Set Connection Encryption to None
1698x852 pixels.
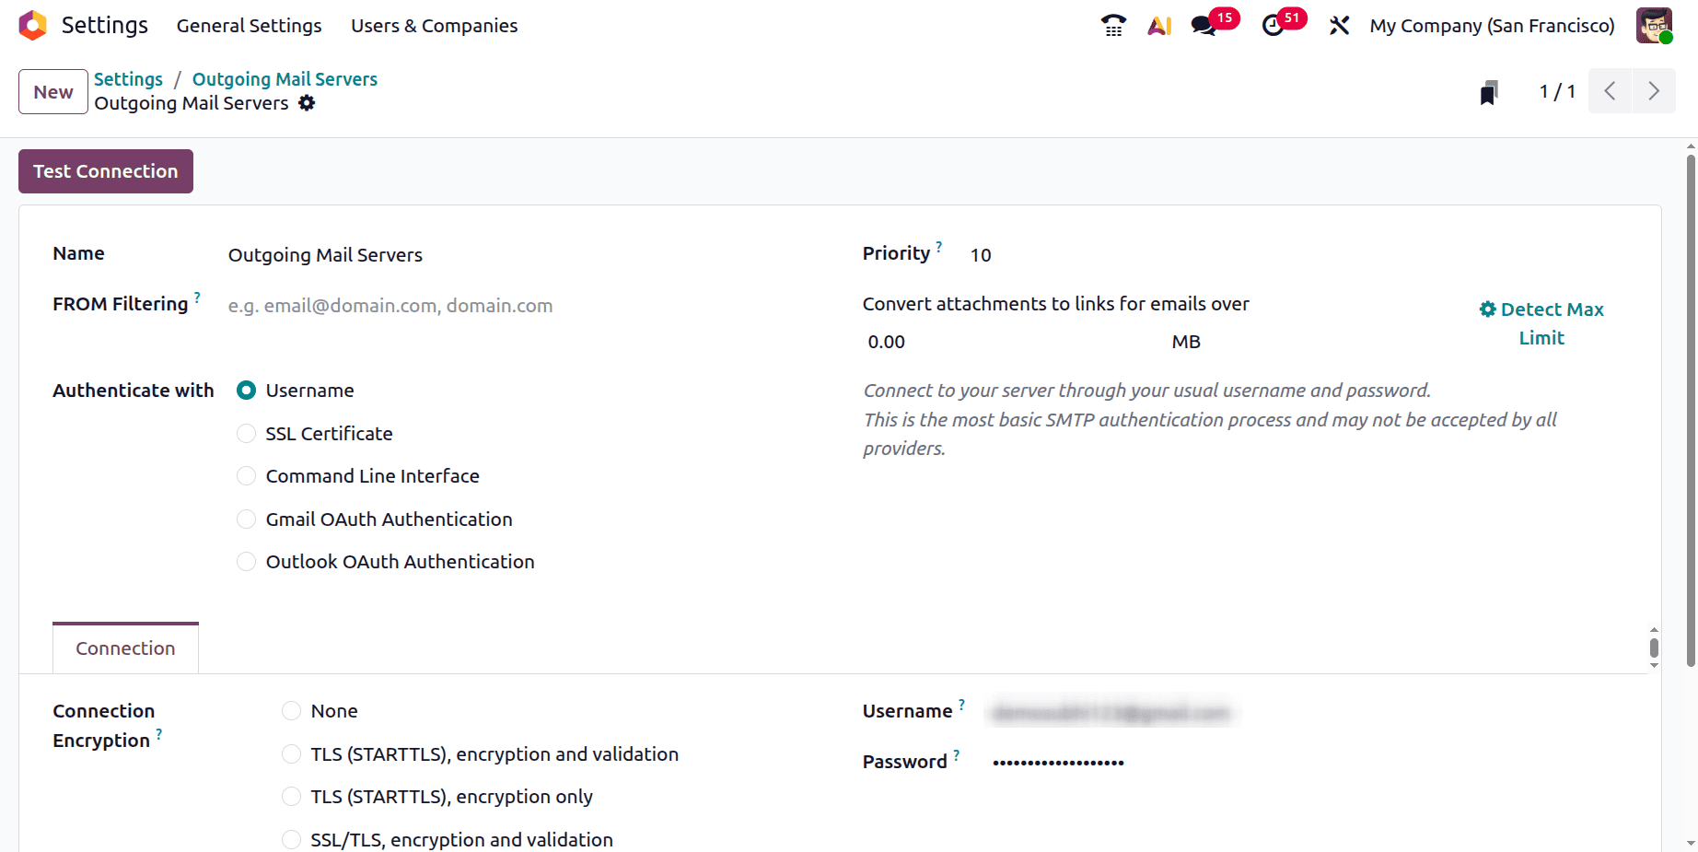coord(291,710)
